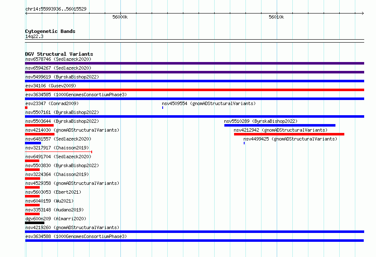Select the small red esv23347 marker
The height and width of the screenshot is (257, 376).
click(x=26, y=108)
